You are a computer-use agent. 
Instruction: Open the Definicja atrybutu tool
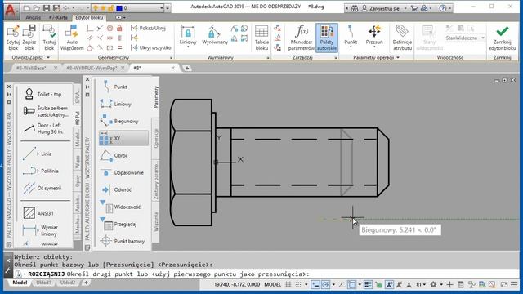402,38
